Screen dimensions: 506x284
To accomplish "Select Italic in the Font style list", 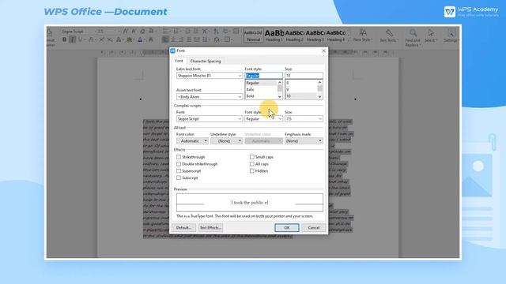I will click(x=251, y=89).
